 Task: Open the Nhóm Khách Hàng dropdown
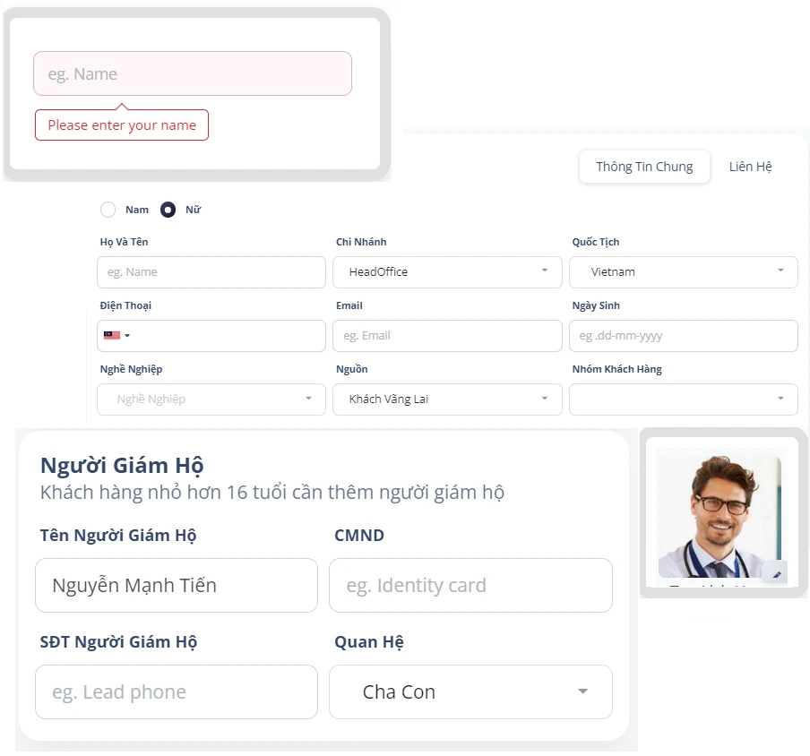tap(683, 399)
